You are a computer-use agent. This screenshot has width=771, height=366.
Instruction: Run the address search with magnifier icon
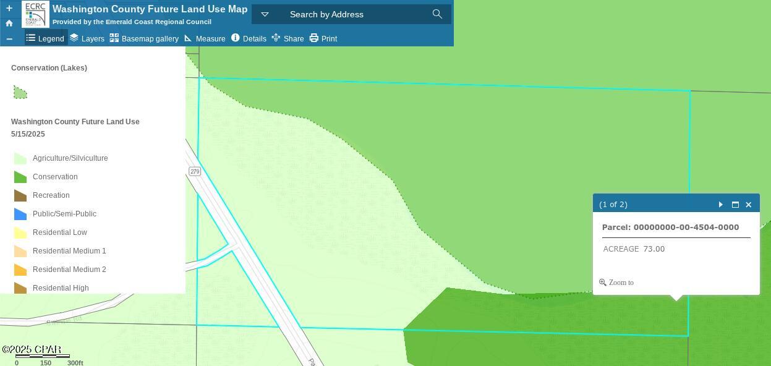437,14
